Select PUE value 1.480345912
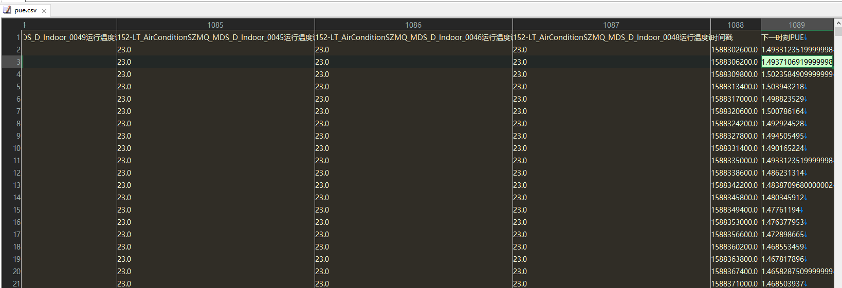 [x=797, y=198]
